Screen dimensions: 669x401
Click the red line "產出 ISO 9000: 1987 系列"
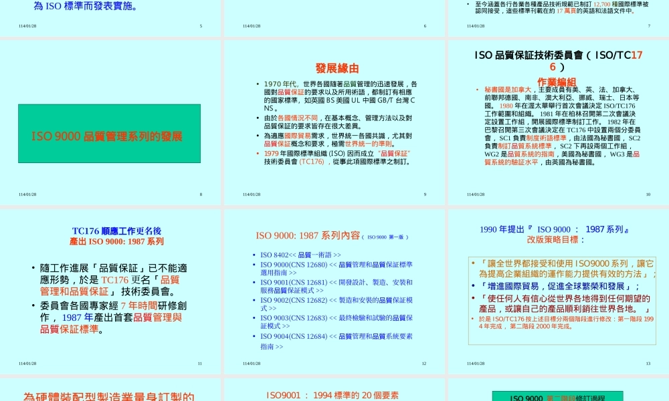tap(116, 242)
